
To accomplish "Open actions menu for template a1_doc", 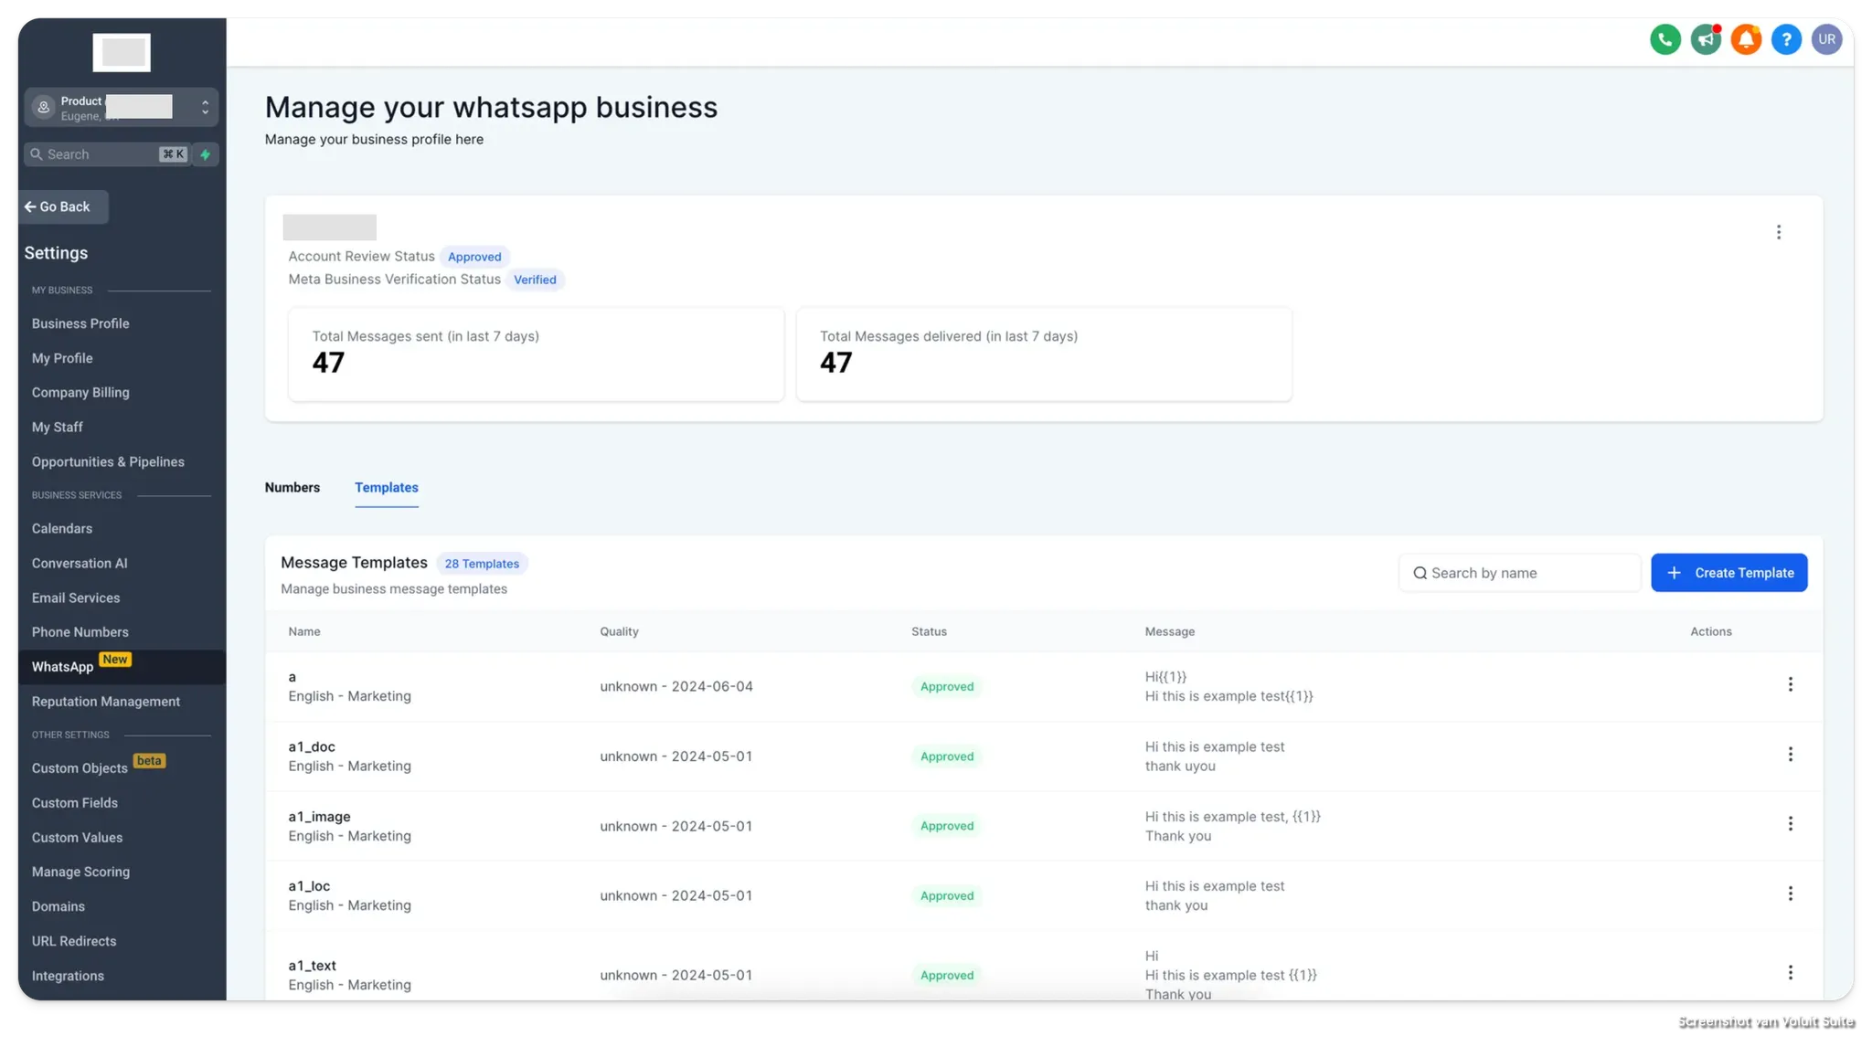I will pos(1790,755).
